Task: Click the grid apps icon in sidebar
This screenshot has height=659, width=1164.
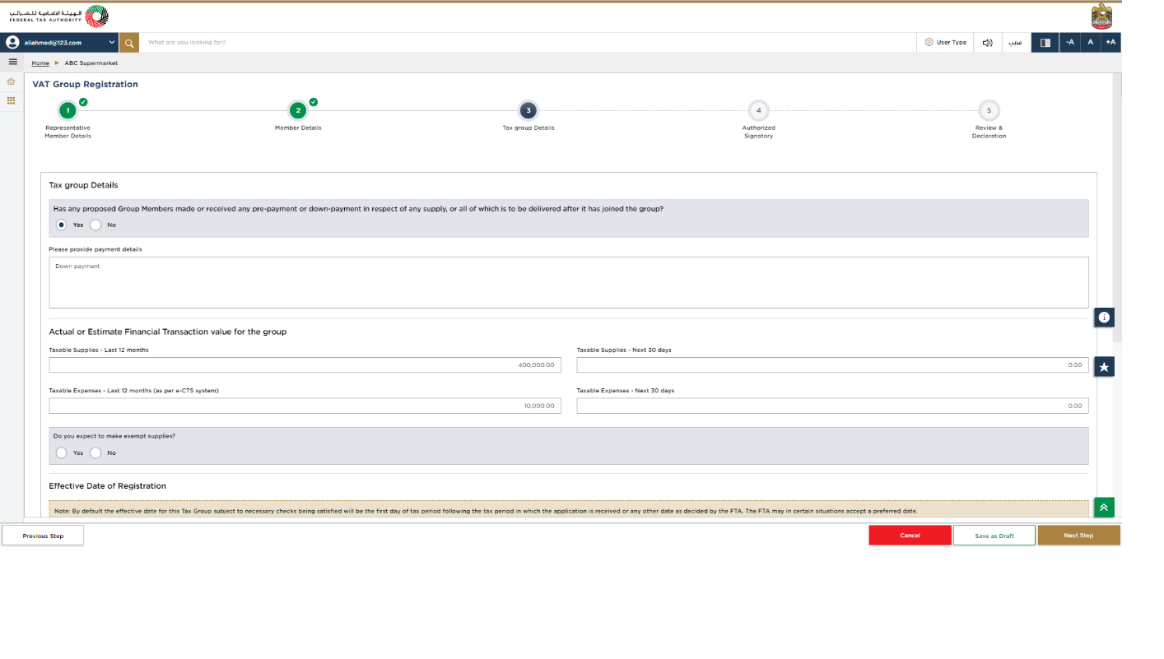Action: pos(12,100)
